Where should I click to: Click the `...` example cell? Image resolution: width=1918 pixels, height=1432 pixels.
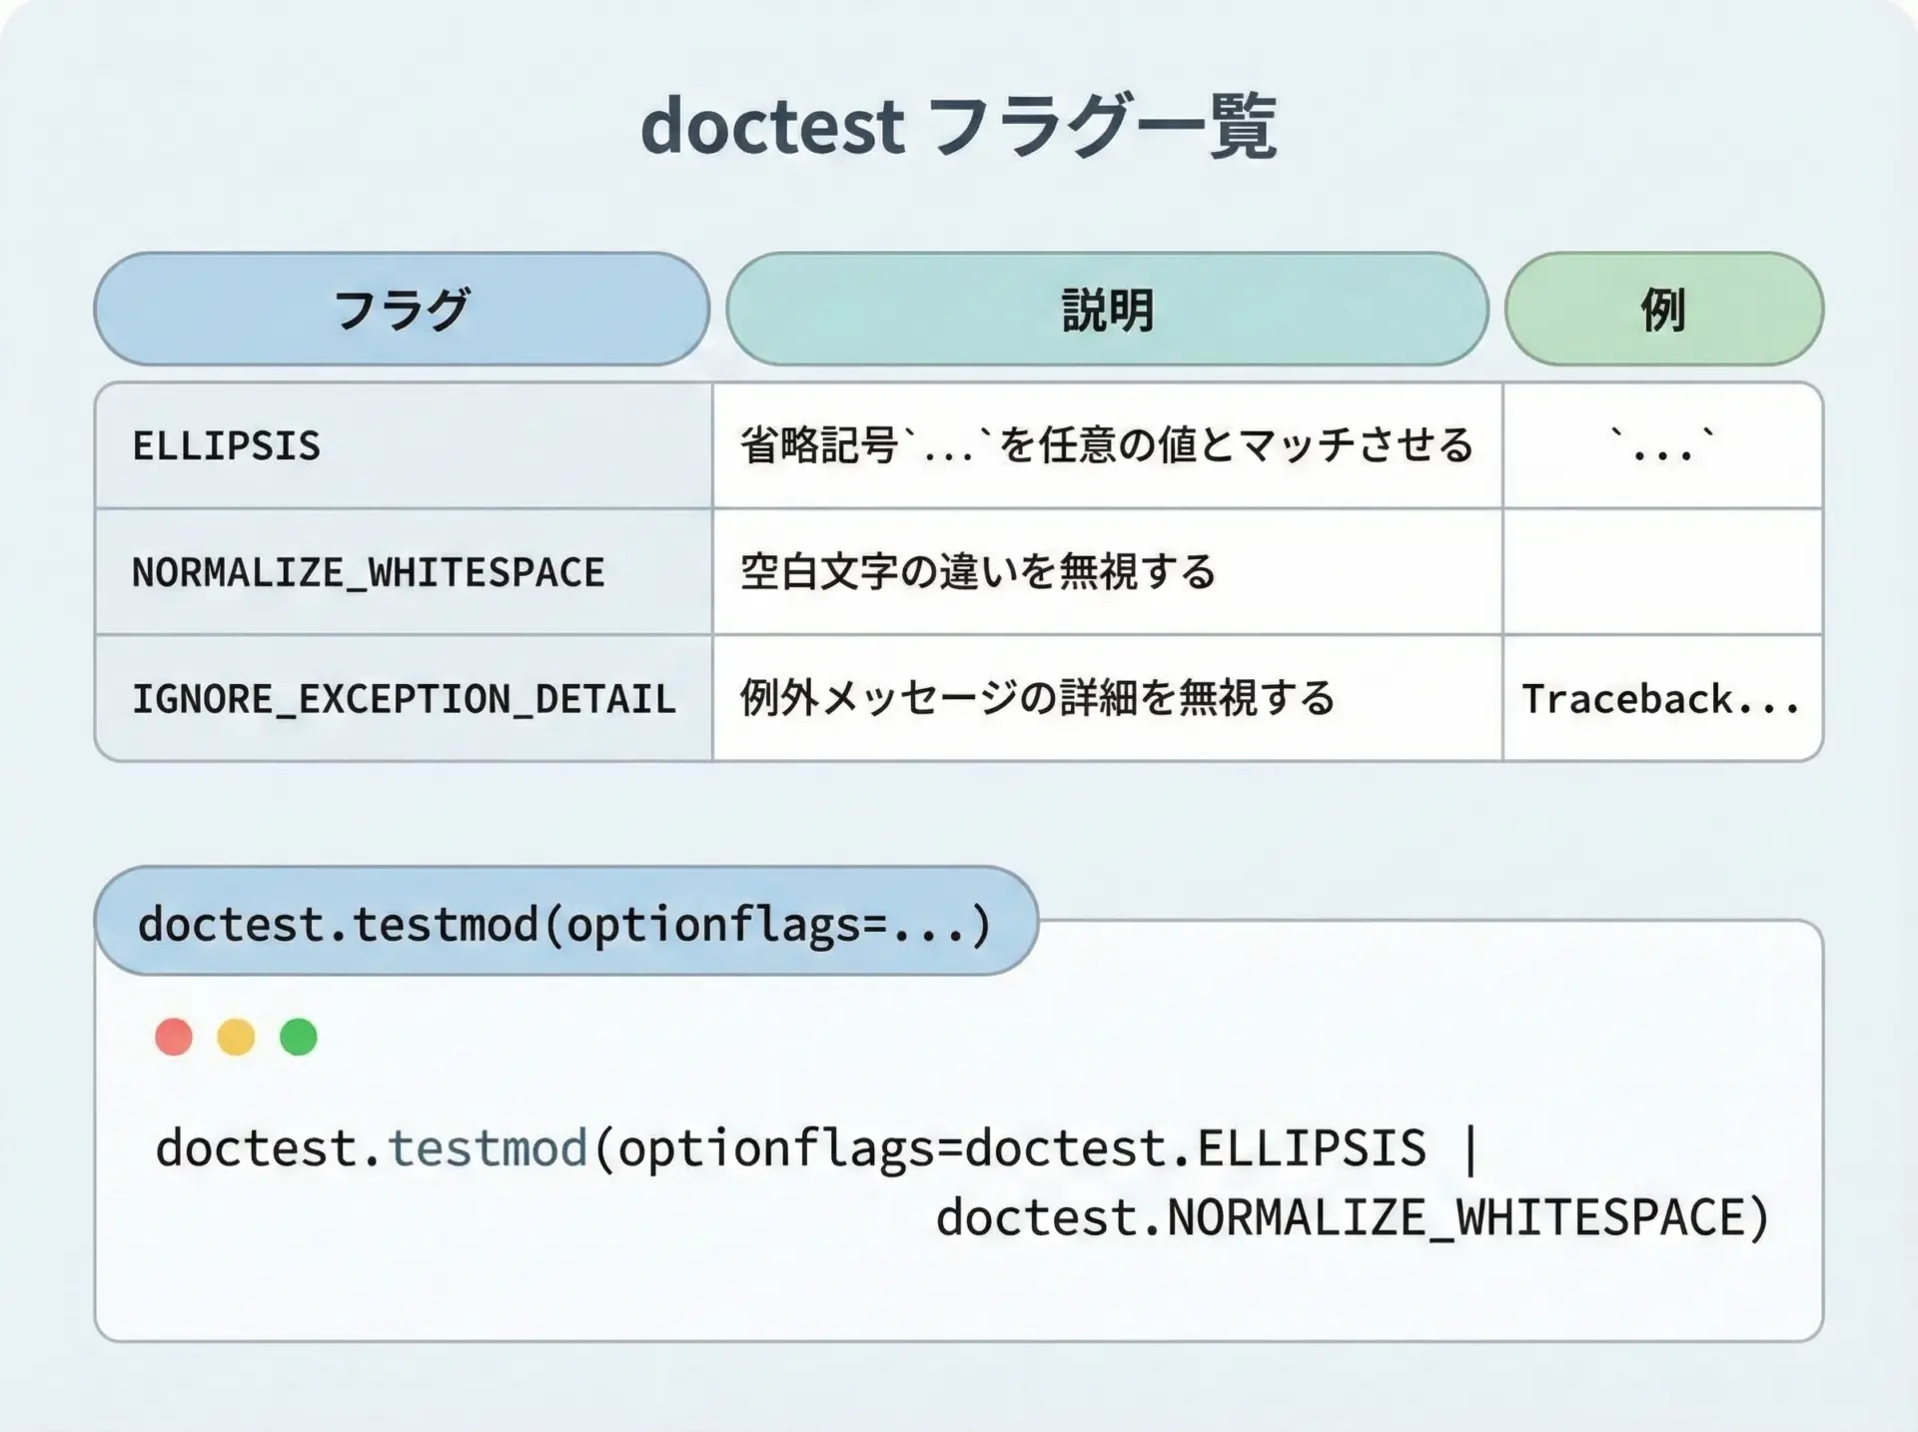pyautogui.click(x=1661, y=445)
